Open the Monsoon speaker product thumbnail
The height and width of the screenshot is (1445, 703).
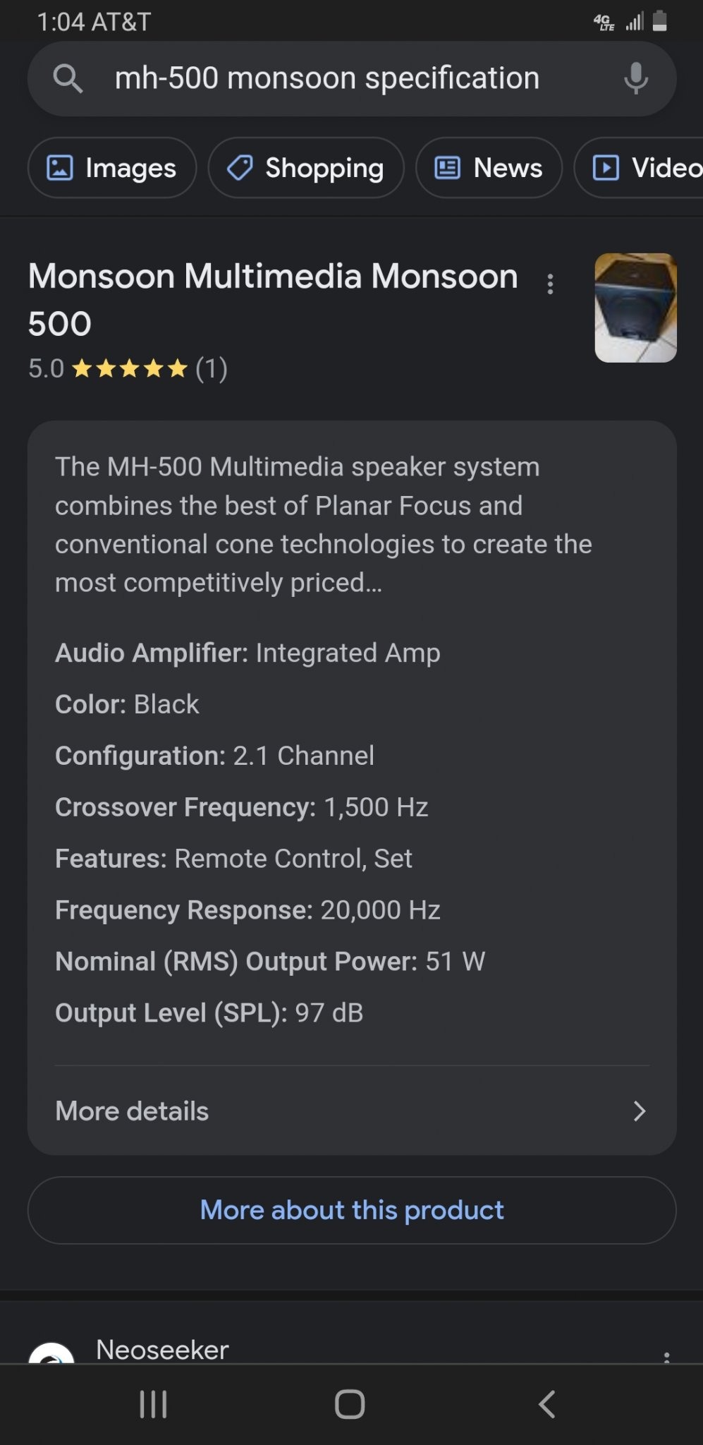pos(635,308)
